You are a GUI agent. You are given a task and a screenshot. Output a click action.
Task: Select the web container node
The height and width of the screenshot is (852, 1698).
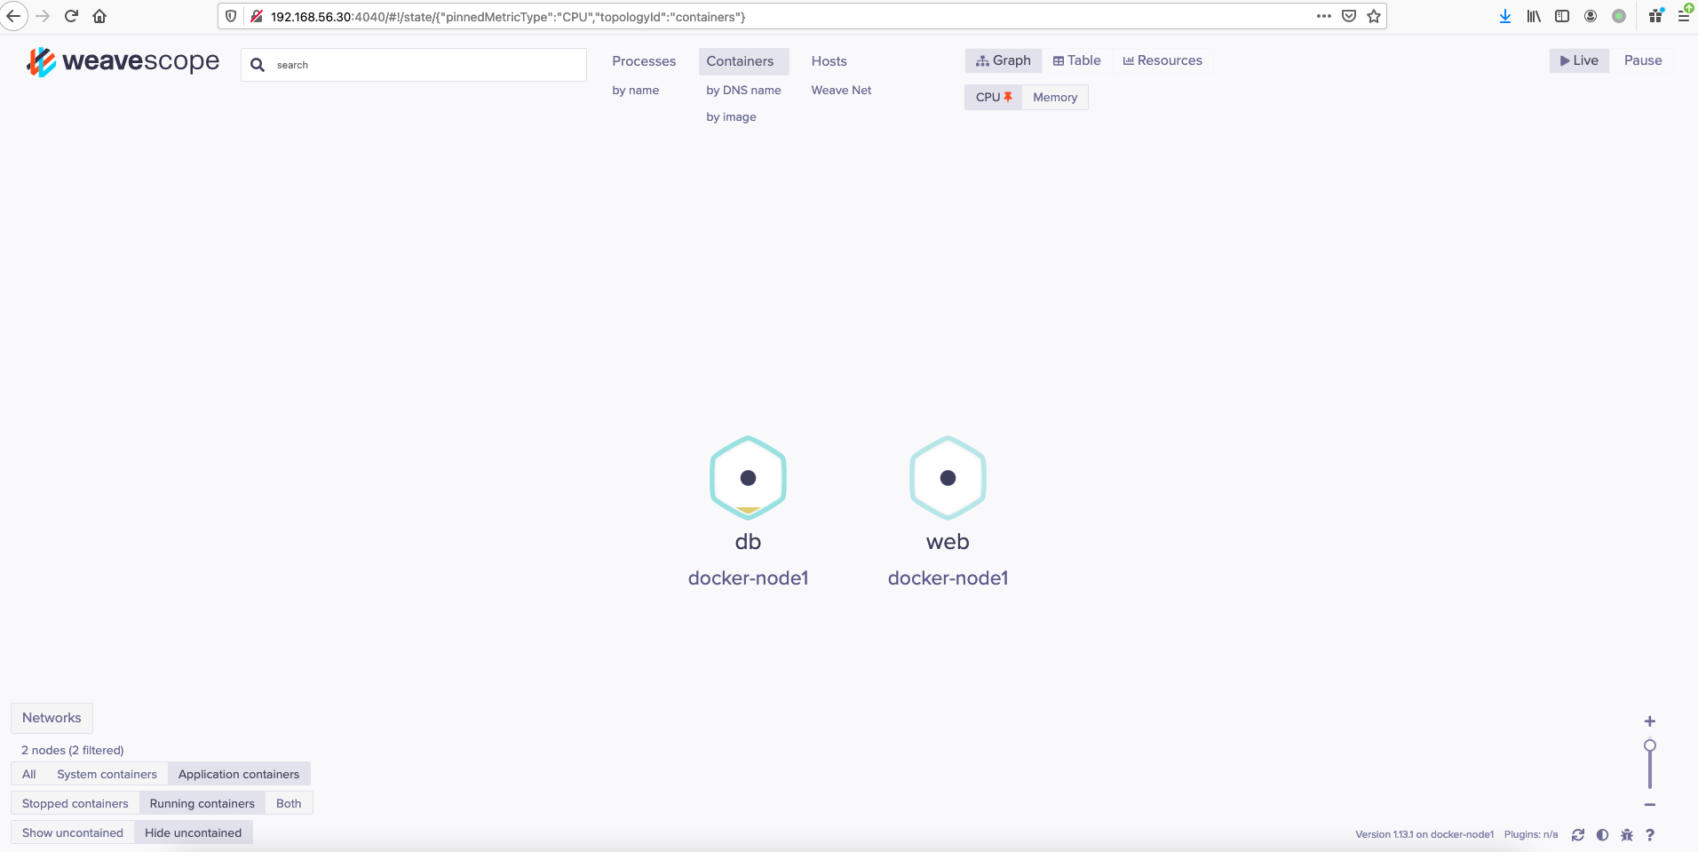(x=948, y=478)
